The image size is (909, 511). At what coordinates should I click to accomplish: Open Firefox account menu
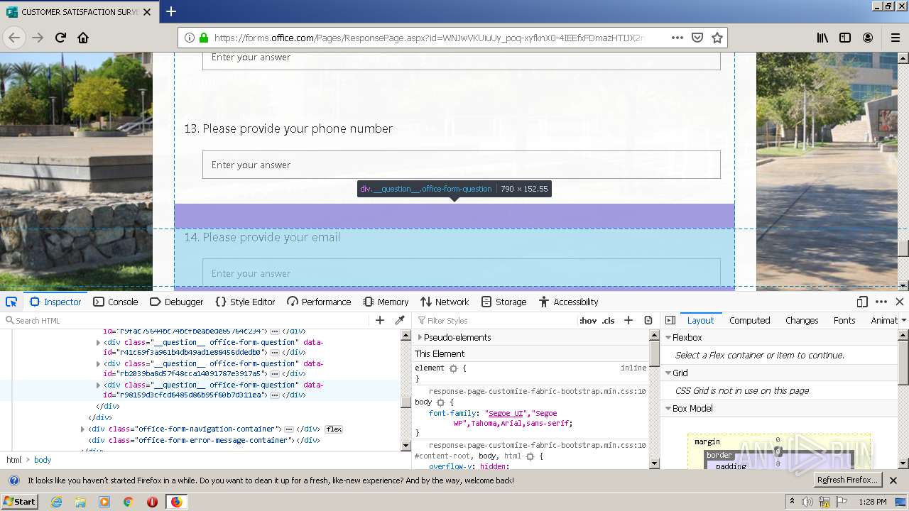click(868, 38)
